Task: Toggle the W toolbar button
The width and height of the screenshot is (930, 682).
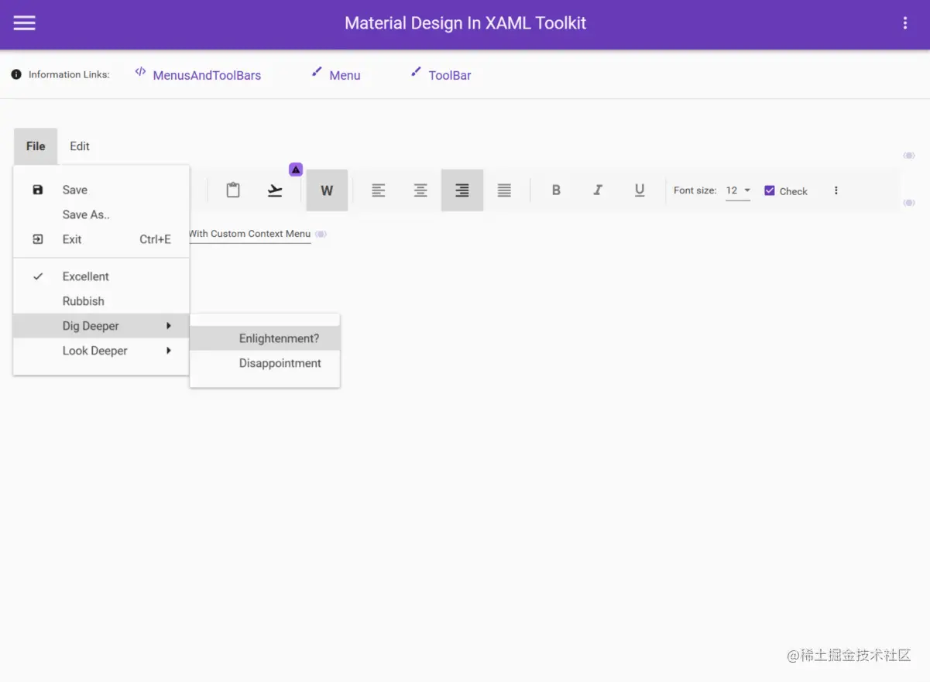Action: click(x=327, y=190)
